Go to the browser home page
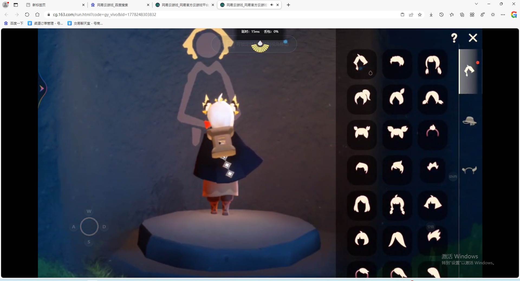 pos(37,15)
